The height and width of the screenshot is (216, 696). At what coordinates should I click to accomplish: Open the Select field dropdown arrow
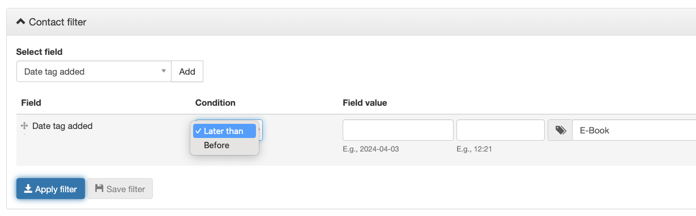164,71
